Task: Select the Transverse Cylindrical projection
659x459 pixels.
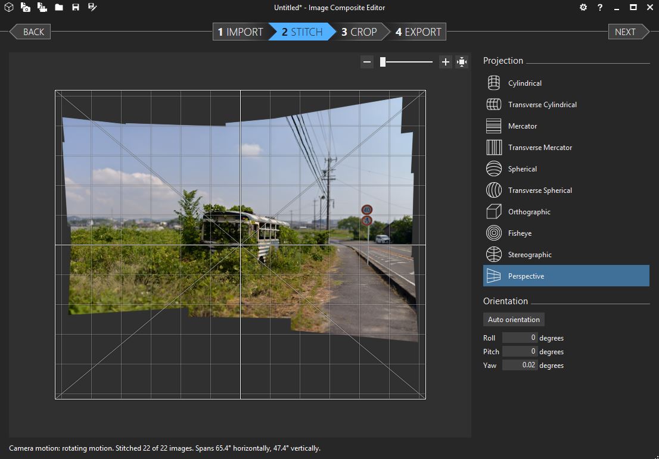Action: click(x=566, y=105)
